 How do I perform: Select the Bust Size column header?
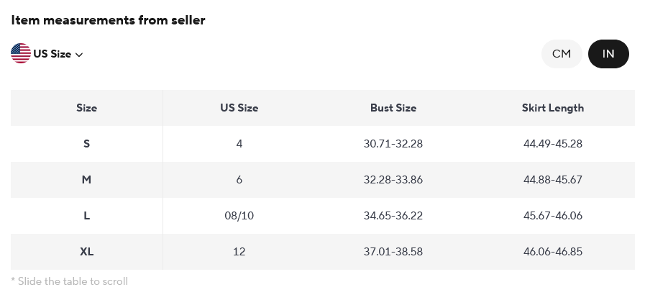393,108
